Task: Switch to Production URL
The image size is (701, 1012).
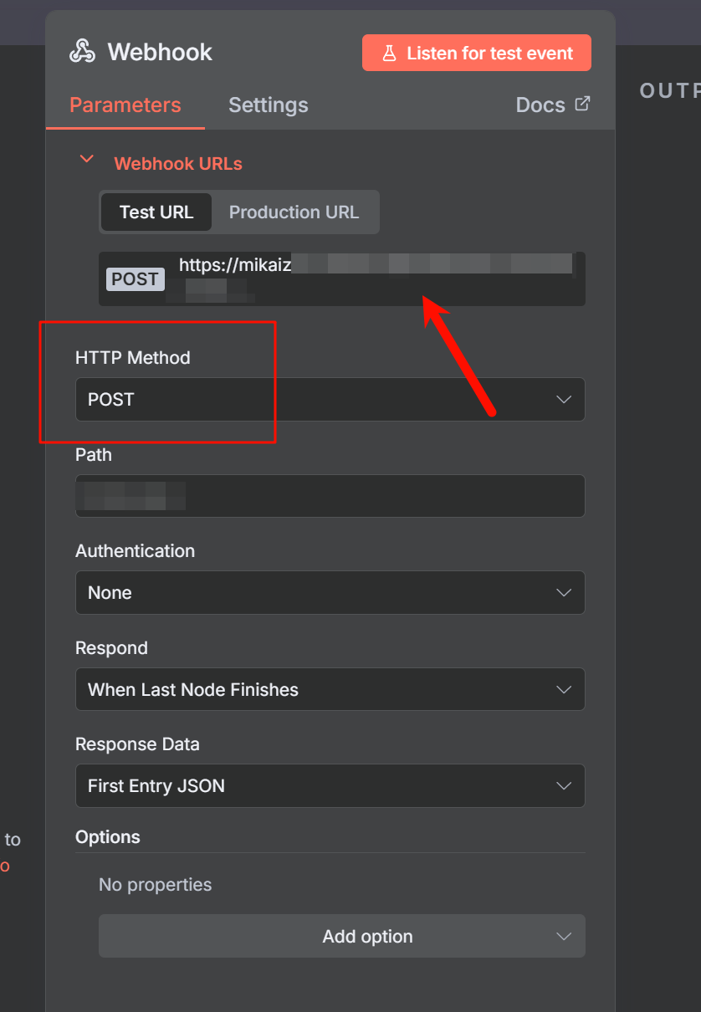Action: pyautogui.click(x=294, y=212)
